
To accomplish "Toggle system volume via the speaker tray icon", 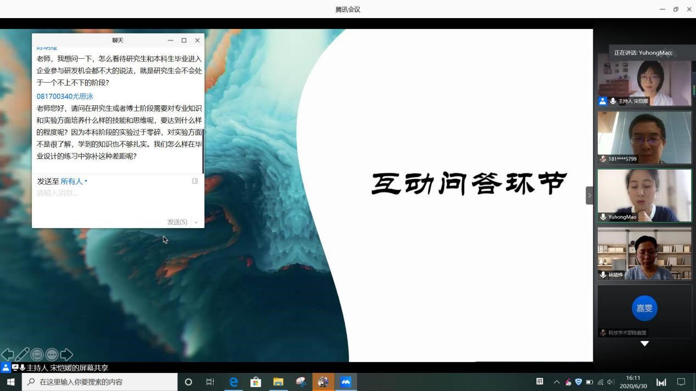I will coord(611,382).
